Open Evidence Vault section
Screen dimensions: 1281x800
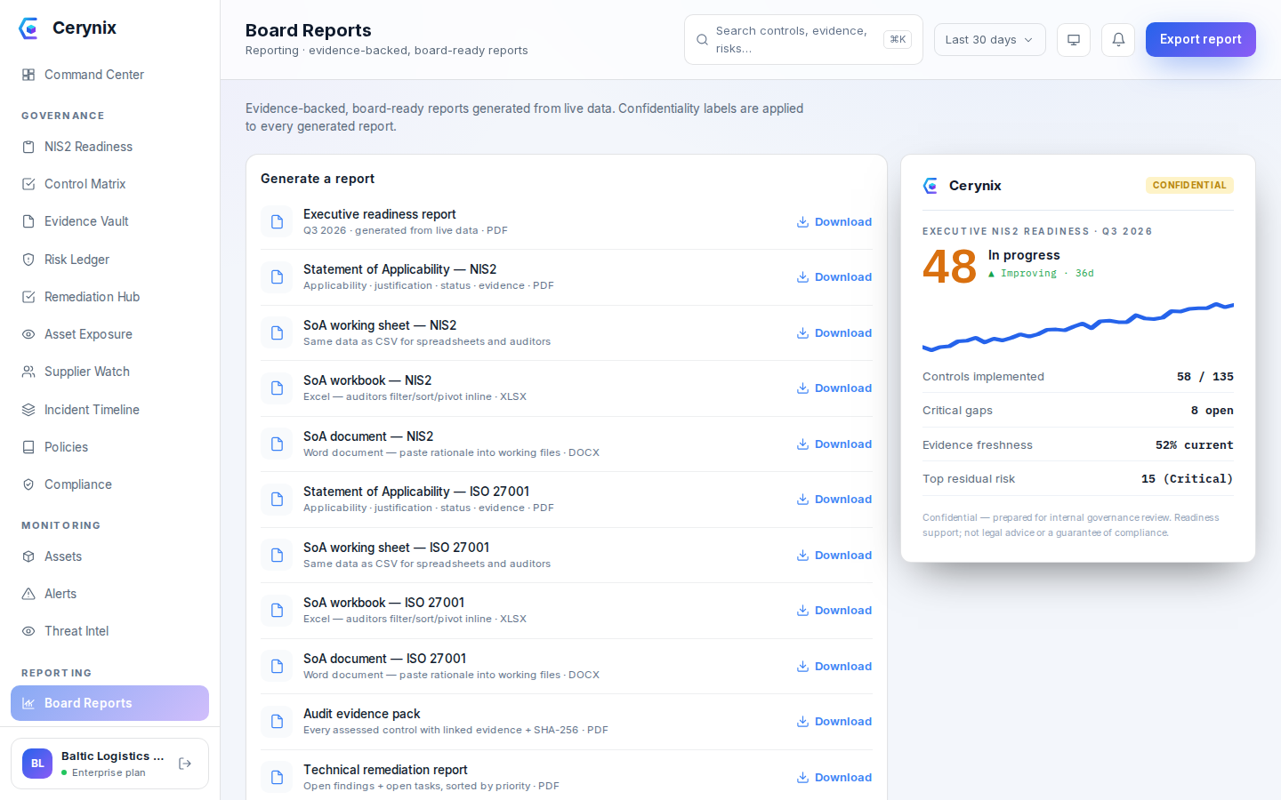(x=110, y=221)
